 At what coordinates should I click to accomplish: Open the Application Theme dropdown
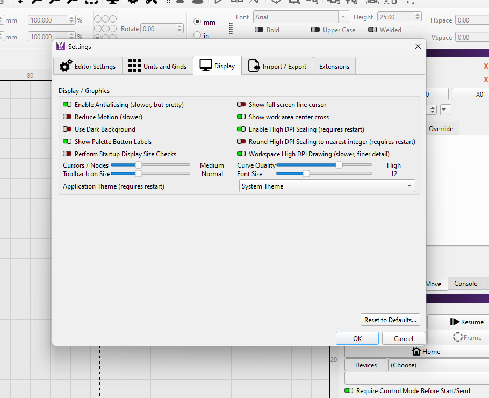(327, 186)
